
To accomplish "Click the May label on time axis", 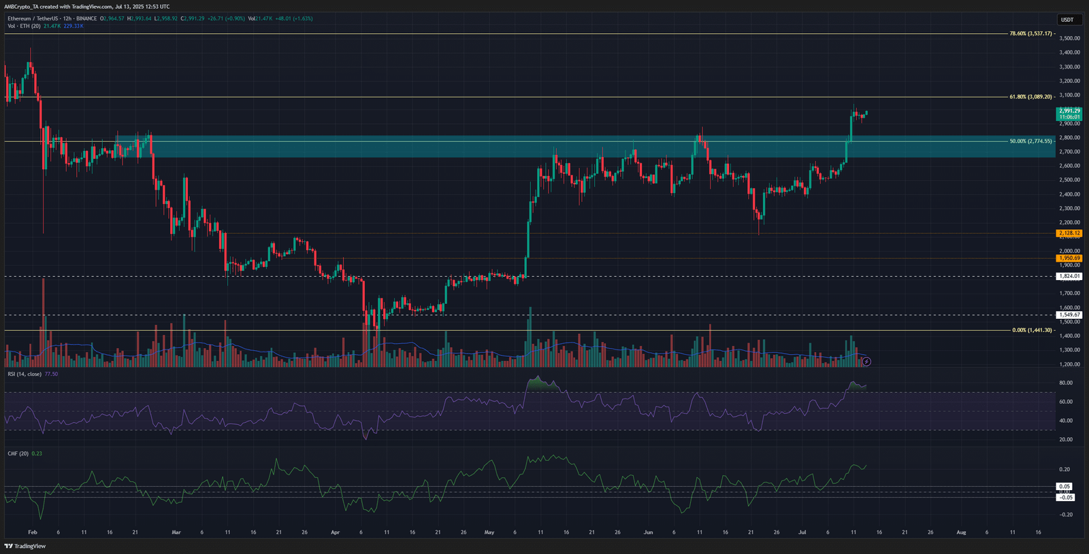I will (489, 532).
